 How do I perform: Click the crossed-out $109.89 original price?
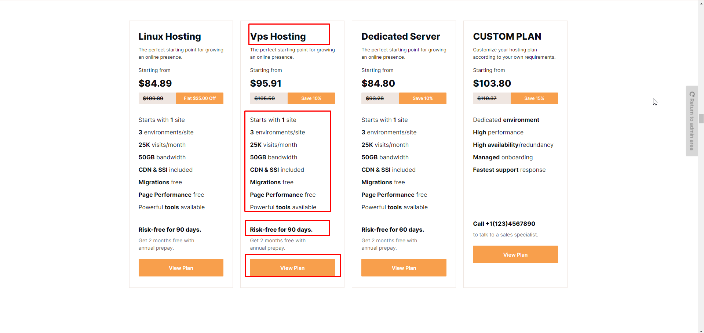(153, 98)
